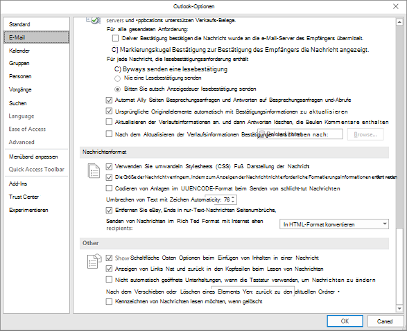Screen dimensions: 407x331
Task: Click the scrollbar up arrow
Action: (399, 22)
